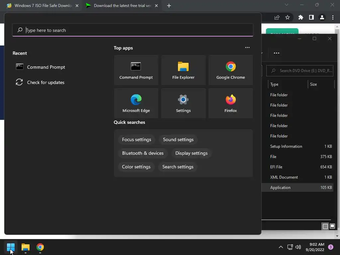The height and width of the screenshot is (255, 340).
Task: Open Chrome three-dot menu
Action: pyautogui.click(x=333, y=17)
